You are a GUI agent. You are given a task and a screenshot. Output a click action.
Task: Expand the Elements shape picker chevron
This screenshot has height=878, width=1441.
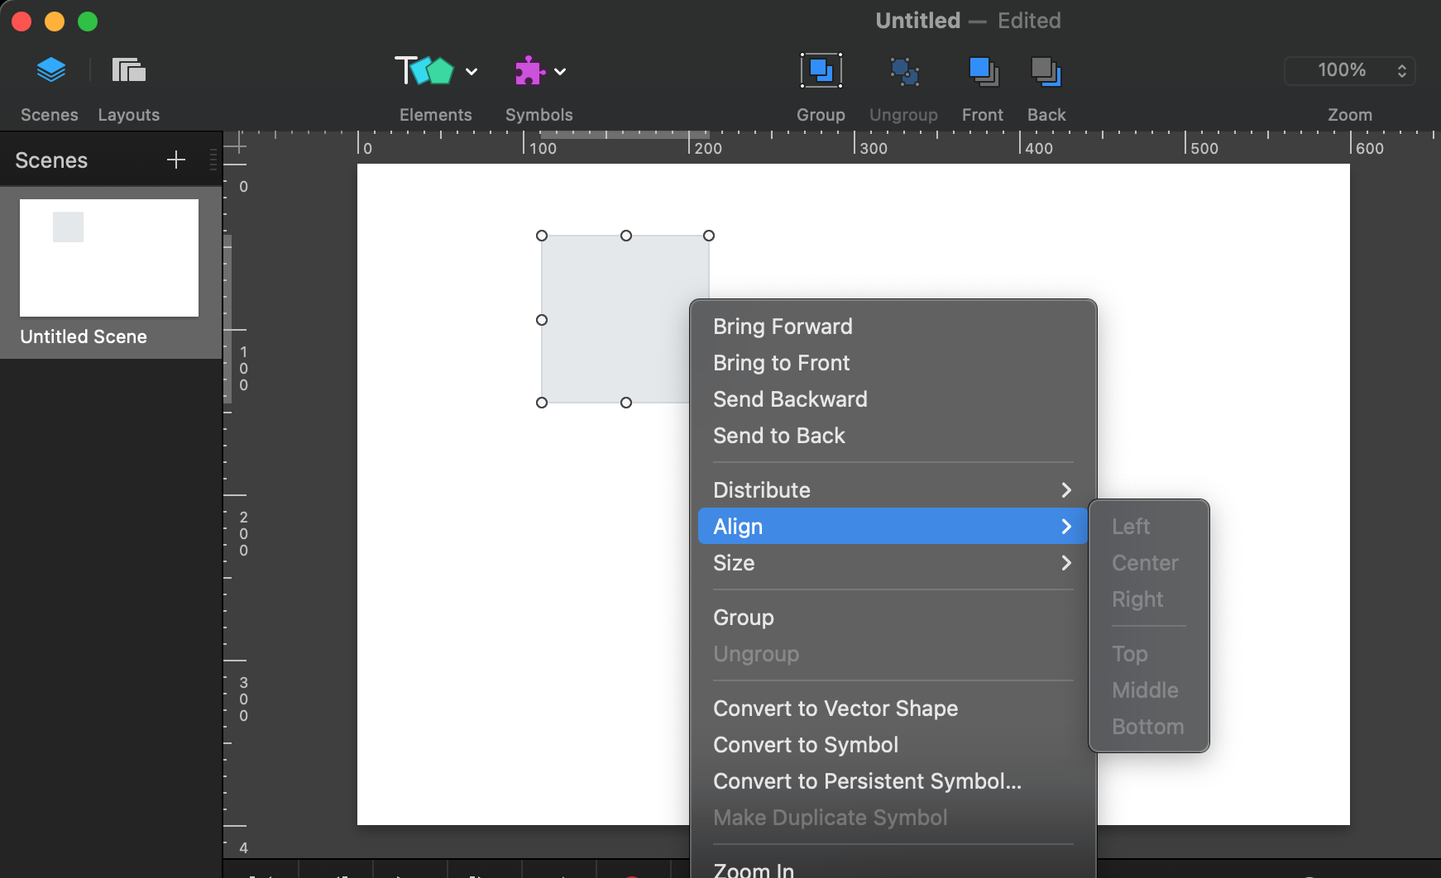click(471, 71)
